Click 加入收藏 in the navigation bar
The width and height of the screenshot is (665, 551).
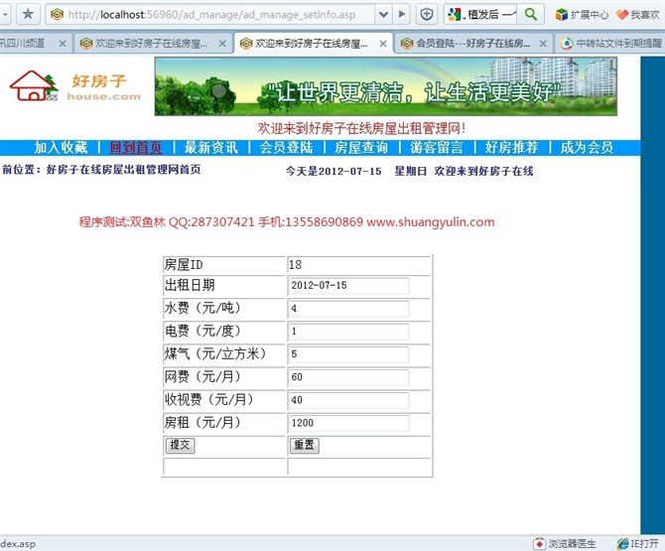point(61,147)
